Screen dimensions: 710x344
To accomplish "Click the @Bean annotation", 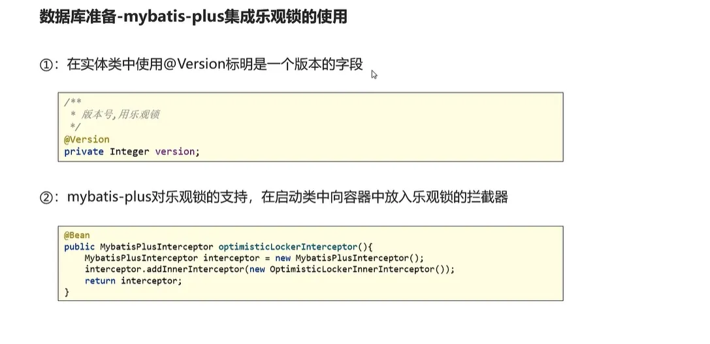I will [x=76, y=235].
